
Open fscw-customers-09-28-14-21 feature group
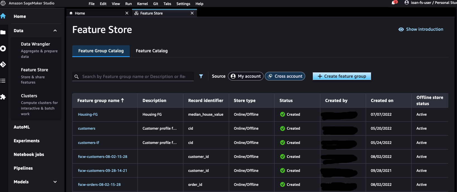[x=102, y=171]
